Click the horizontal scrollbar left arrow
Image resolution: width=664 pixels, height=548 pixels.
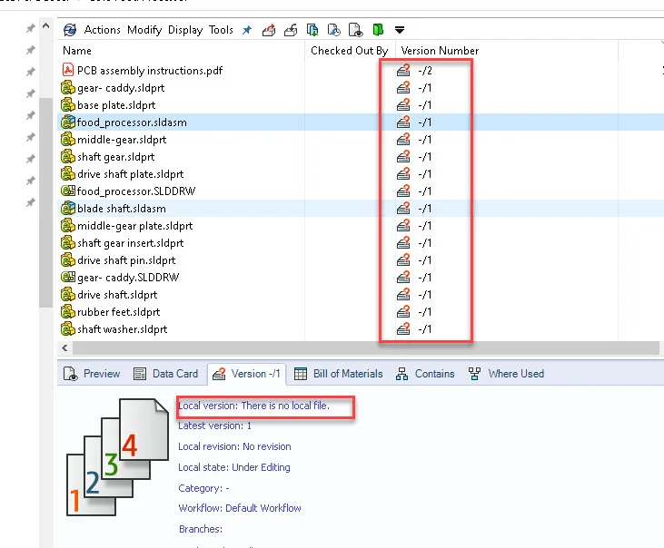[65, 348]
